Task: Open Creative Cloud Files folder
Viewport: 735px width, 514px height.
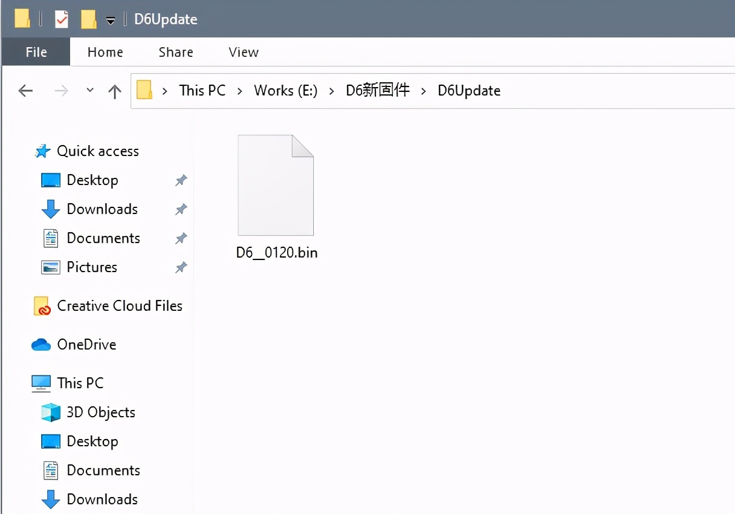Action: 119,306
